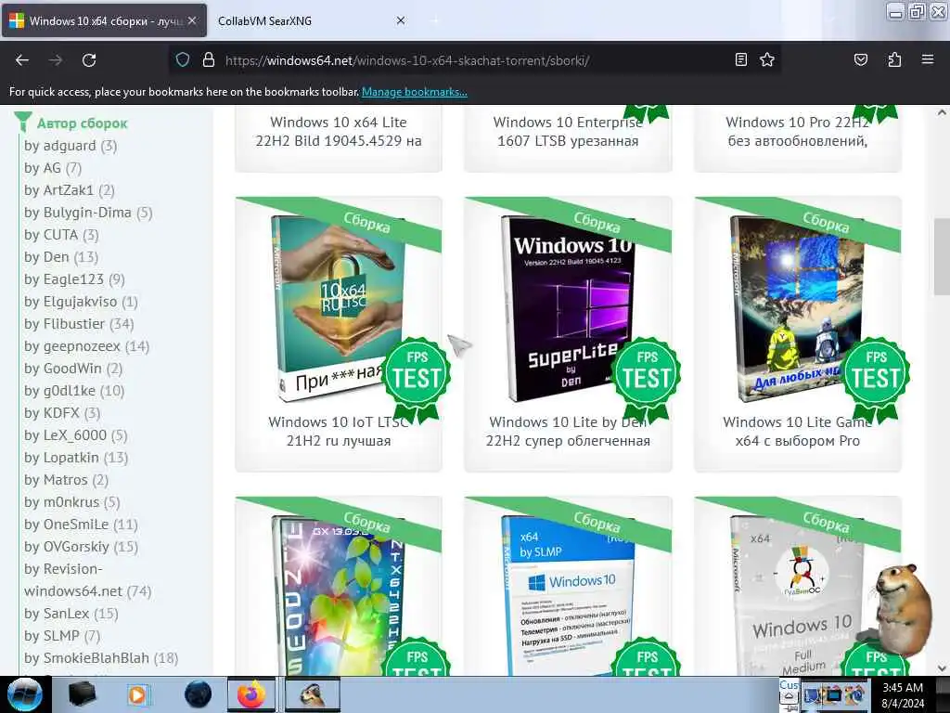Filter builds by Matros
The height and width of the screenshot is (713, 950).
click(x=67, y=480)
